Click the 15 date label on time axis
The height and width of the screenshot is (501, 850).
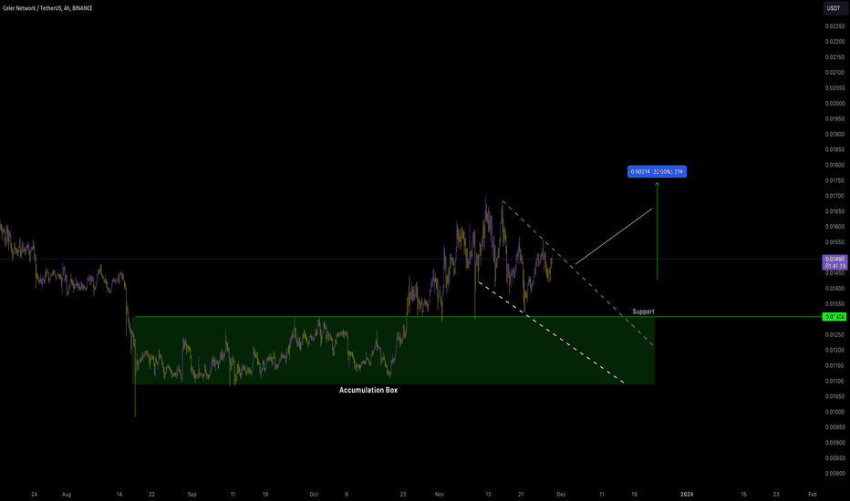pyautogui.click(x=744, y=495)
